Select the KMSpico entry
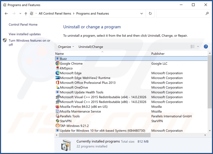This screenshot has height=154, width=213. tap(66, 68)
